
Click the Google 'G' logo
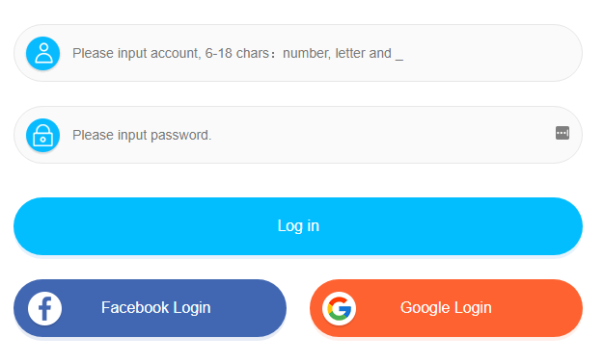click(x=340, y=308)
